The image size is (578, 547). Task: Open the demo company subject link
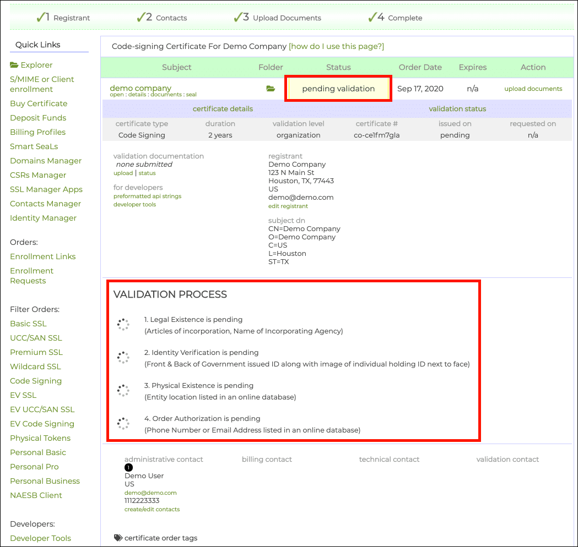pyautogui.click(x=141, y=88)
